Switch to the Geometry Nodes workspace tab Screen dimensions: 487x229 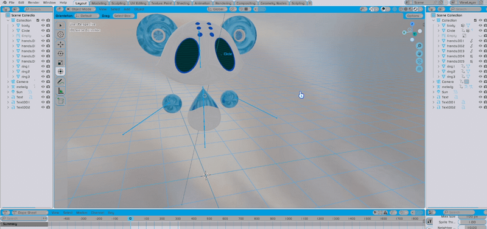(x=273, y=4)
